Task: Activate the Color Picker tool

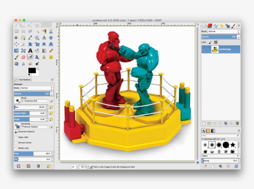Action: click(30, 38)
